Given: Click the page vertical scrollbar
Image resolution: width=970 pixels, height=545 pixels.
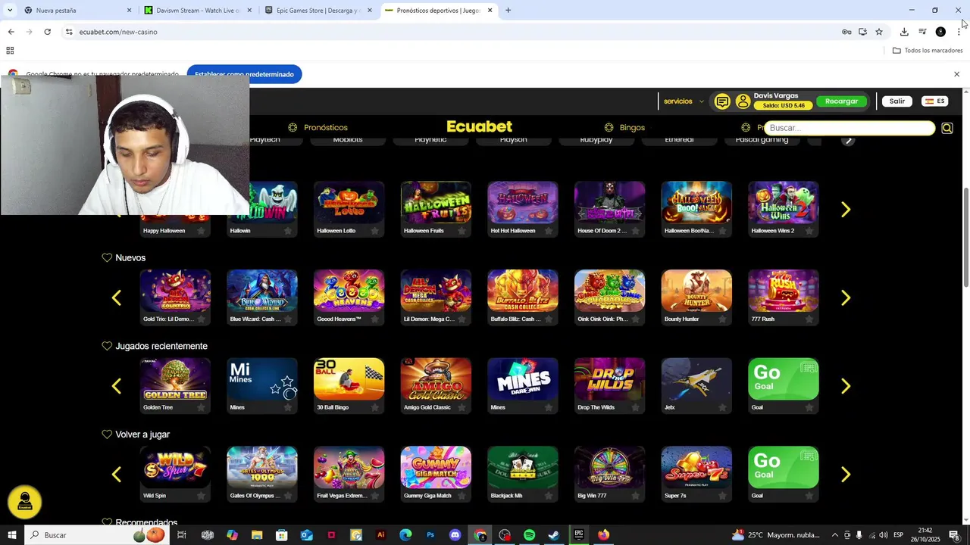Looking at the screenshot, I should pyautogui.click(x=965, y=237).
